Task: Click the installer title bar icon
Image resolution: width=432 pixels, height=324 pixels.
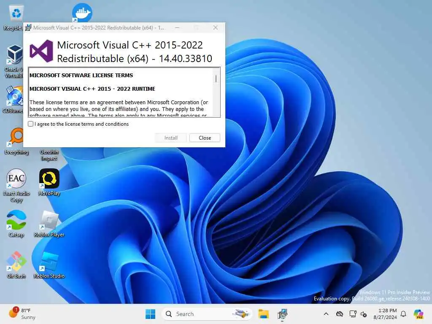Action: tap(28, 27)
